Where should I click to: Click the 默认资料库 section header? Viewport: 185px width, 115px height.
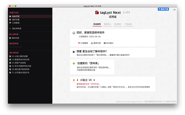pyautogui.click(x=14, y=34)
